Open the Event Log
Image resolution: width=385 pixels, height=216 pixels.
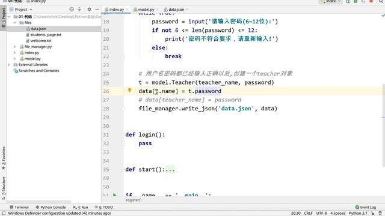point(366,207)
